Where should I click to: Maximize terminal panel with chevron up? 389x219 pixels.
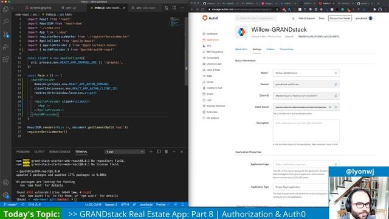pos(174,151)
